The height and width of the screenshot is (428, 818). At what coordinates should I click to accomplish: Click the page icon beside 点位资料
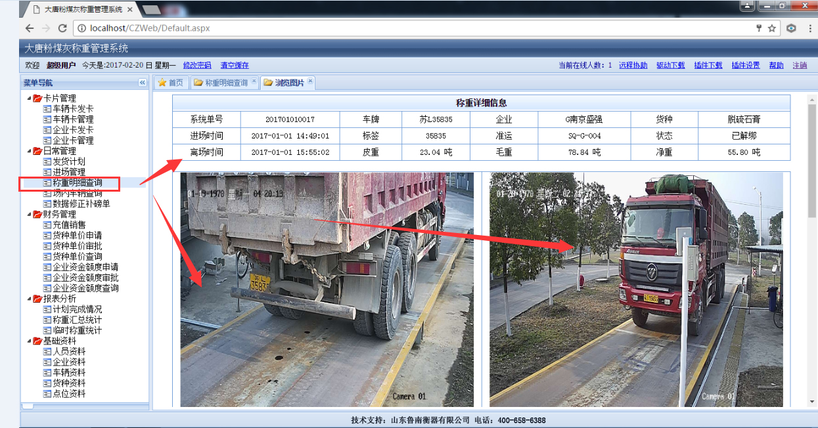tap(47, 393)
